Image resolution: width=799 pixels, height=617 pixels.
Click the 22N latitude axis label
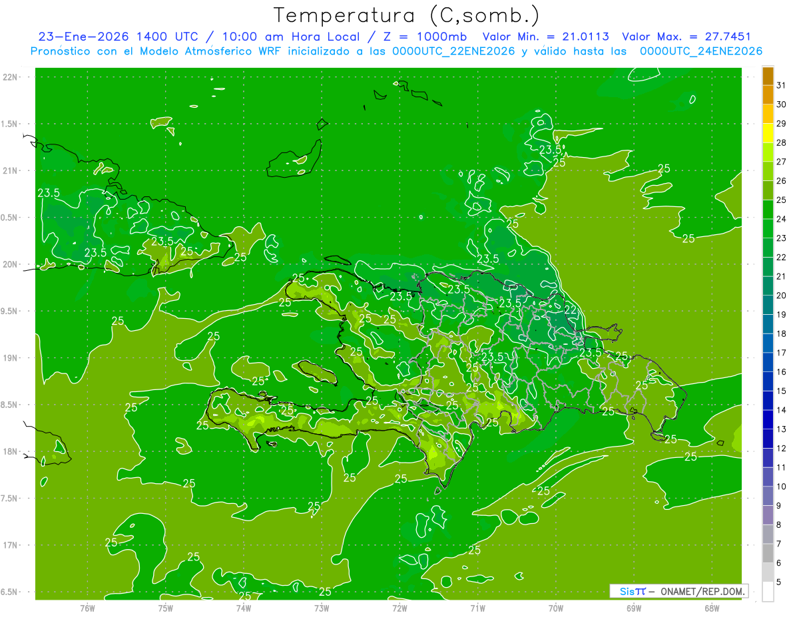pos(11,77)
